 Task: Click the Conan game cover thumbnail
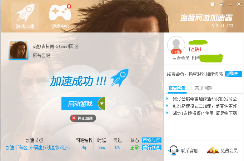click(19, 50)
